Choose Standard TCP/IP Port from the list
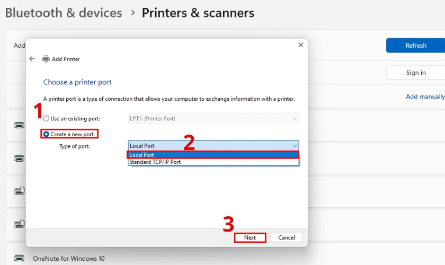Image resolution: width=445 pixels, height=265 pixels. pos(213,162)
